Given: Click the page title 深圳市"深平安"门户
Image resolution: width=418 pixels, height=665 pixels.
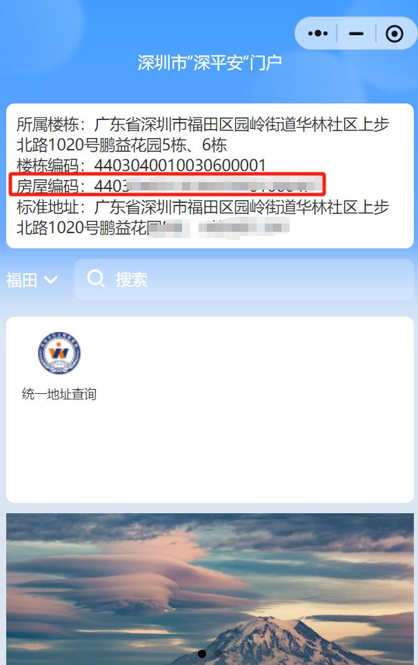Looking at the screenshot, I should [210, 63].
